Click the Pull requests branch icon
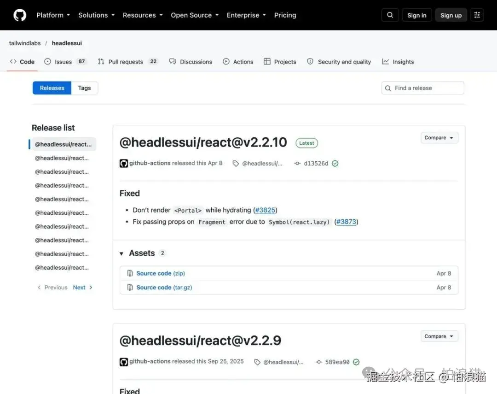Screen dimensions: 497x394 click(x=101, y=61)
